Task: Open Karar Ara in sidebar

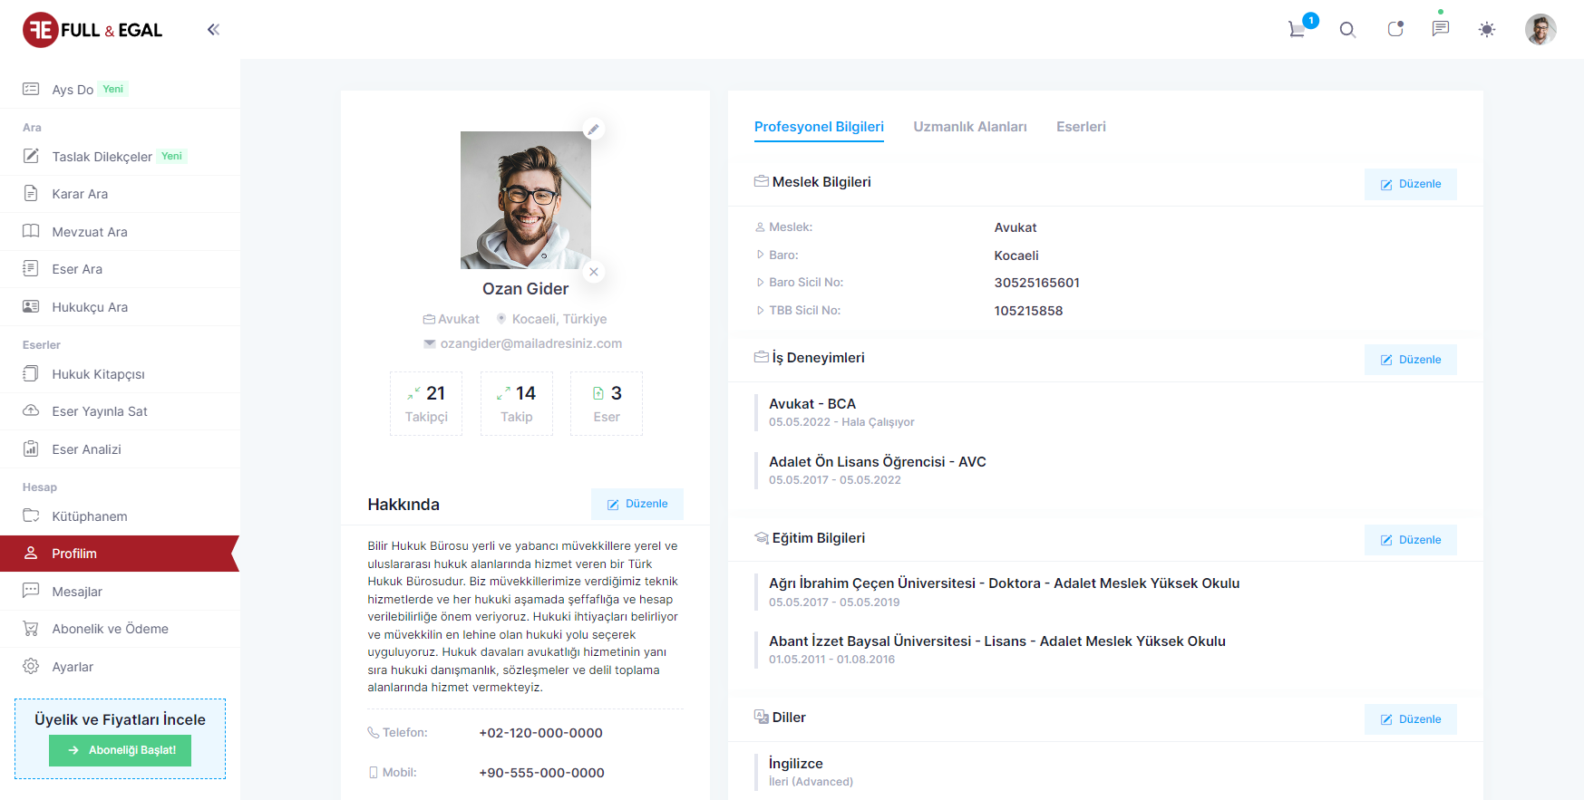Action: point(80,194)
